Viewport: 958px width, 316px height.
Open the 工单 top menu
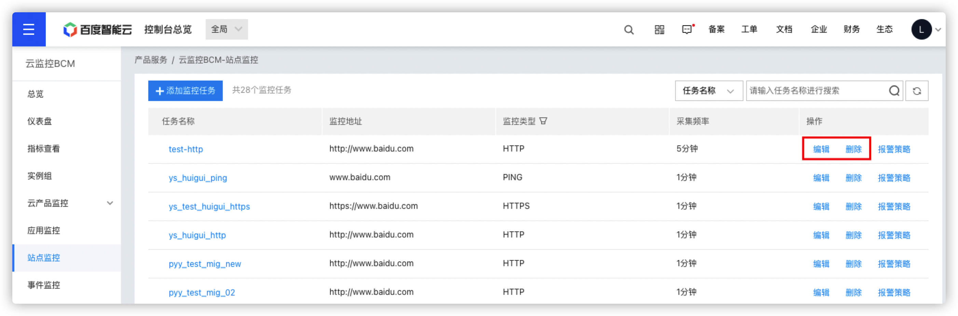(x=749, y=29)
